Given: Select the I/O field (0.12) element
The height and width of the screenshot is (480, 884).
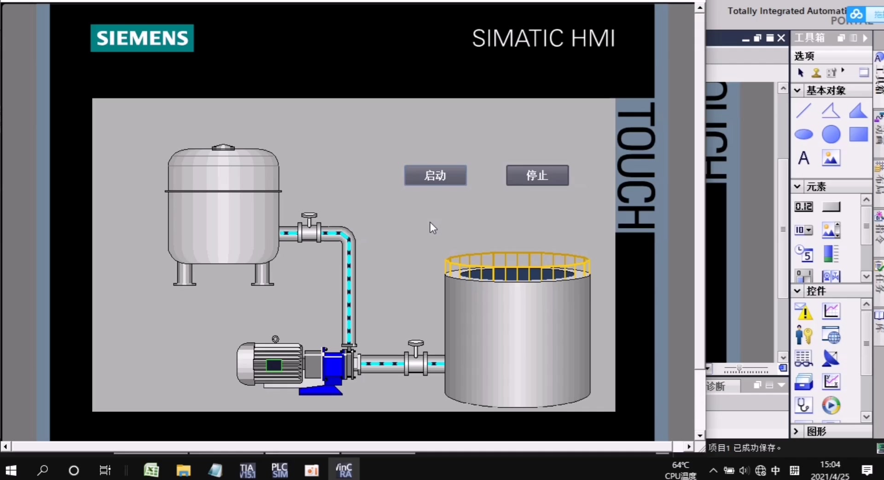Looking at the screenshot, I should pyautogui.click(x=804, y=206).
